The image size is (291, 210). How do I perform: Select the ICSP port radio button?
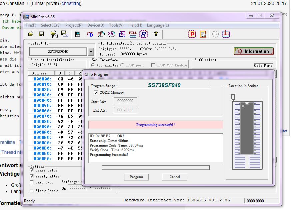(122, 65)
